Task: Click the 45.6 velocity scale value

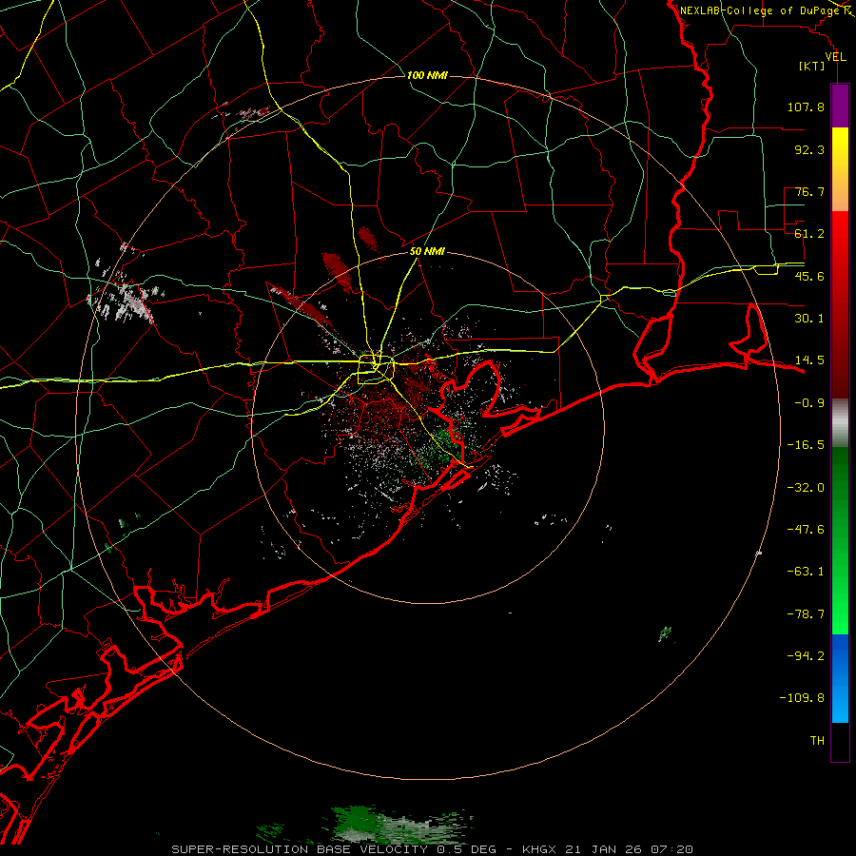Action: 809,276
